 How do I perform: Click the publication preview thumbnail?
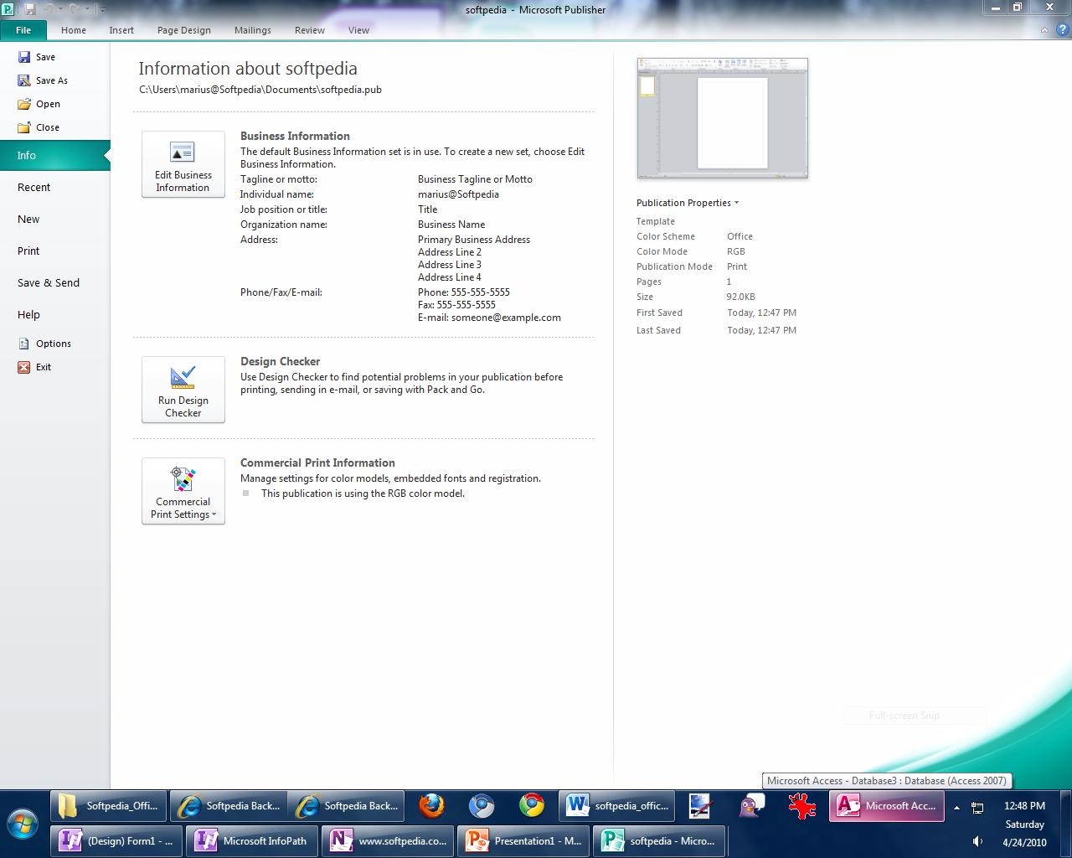(723, 118)
